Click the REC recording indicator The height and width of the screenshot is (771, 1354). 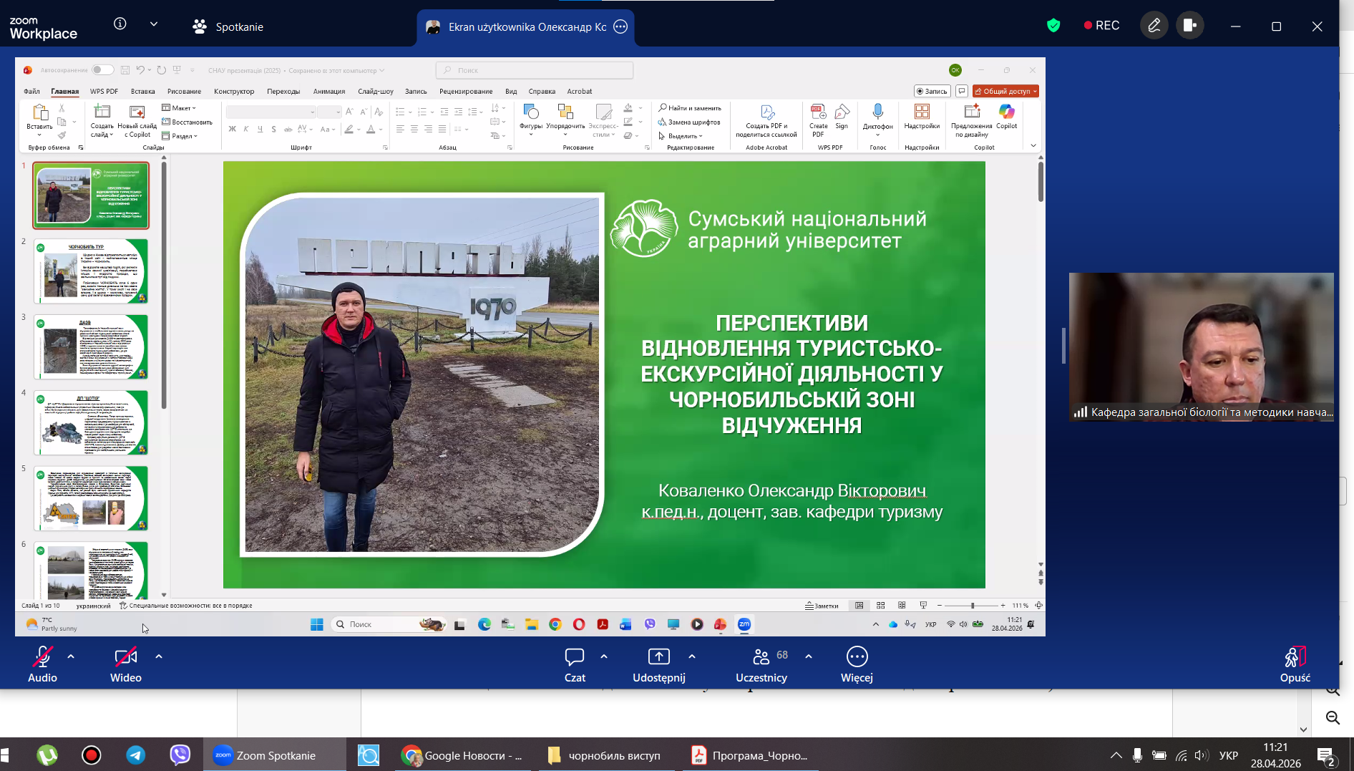pyautogui.click(x=1101, y=26)
